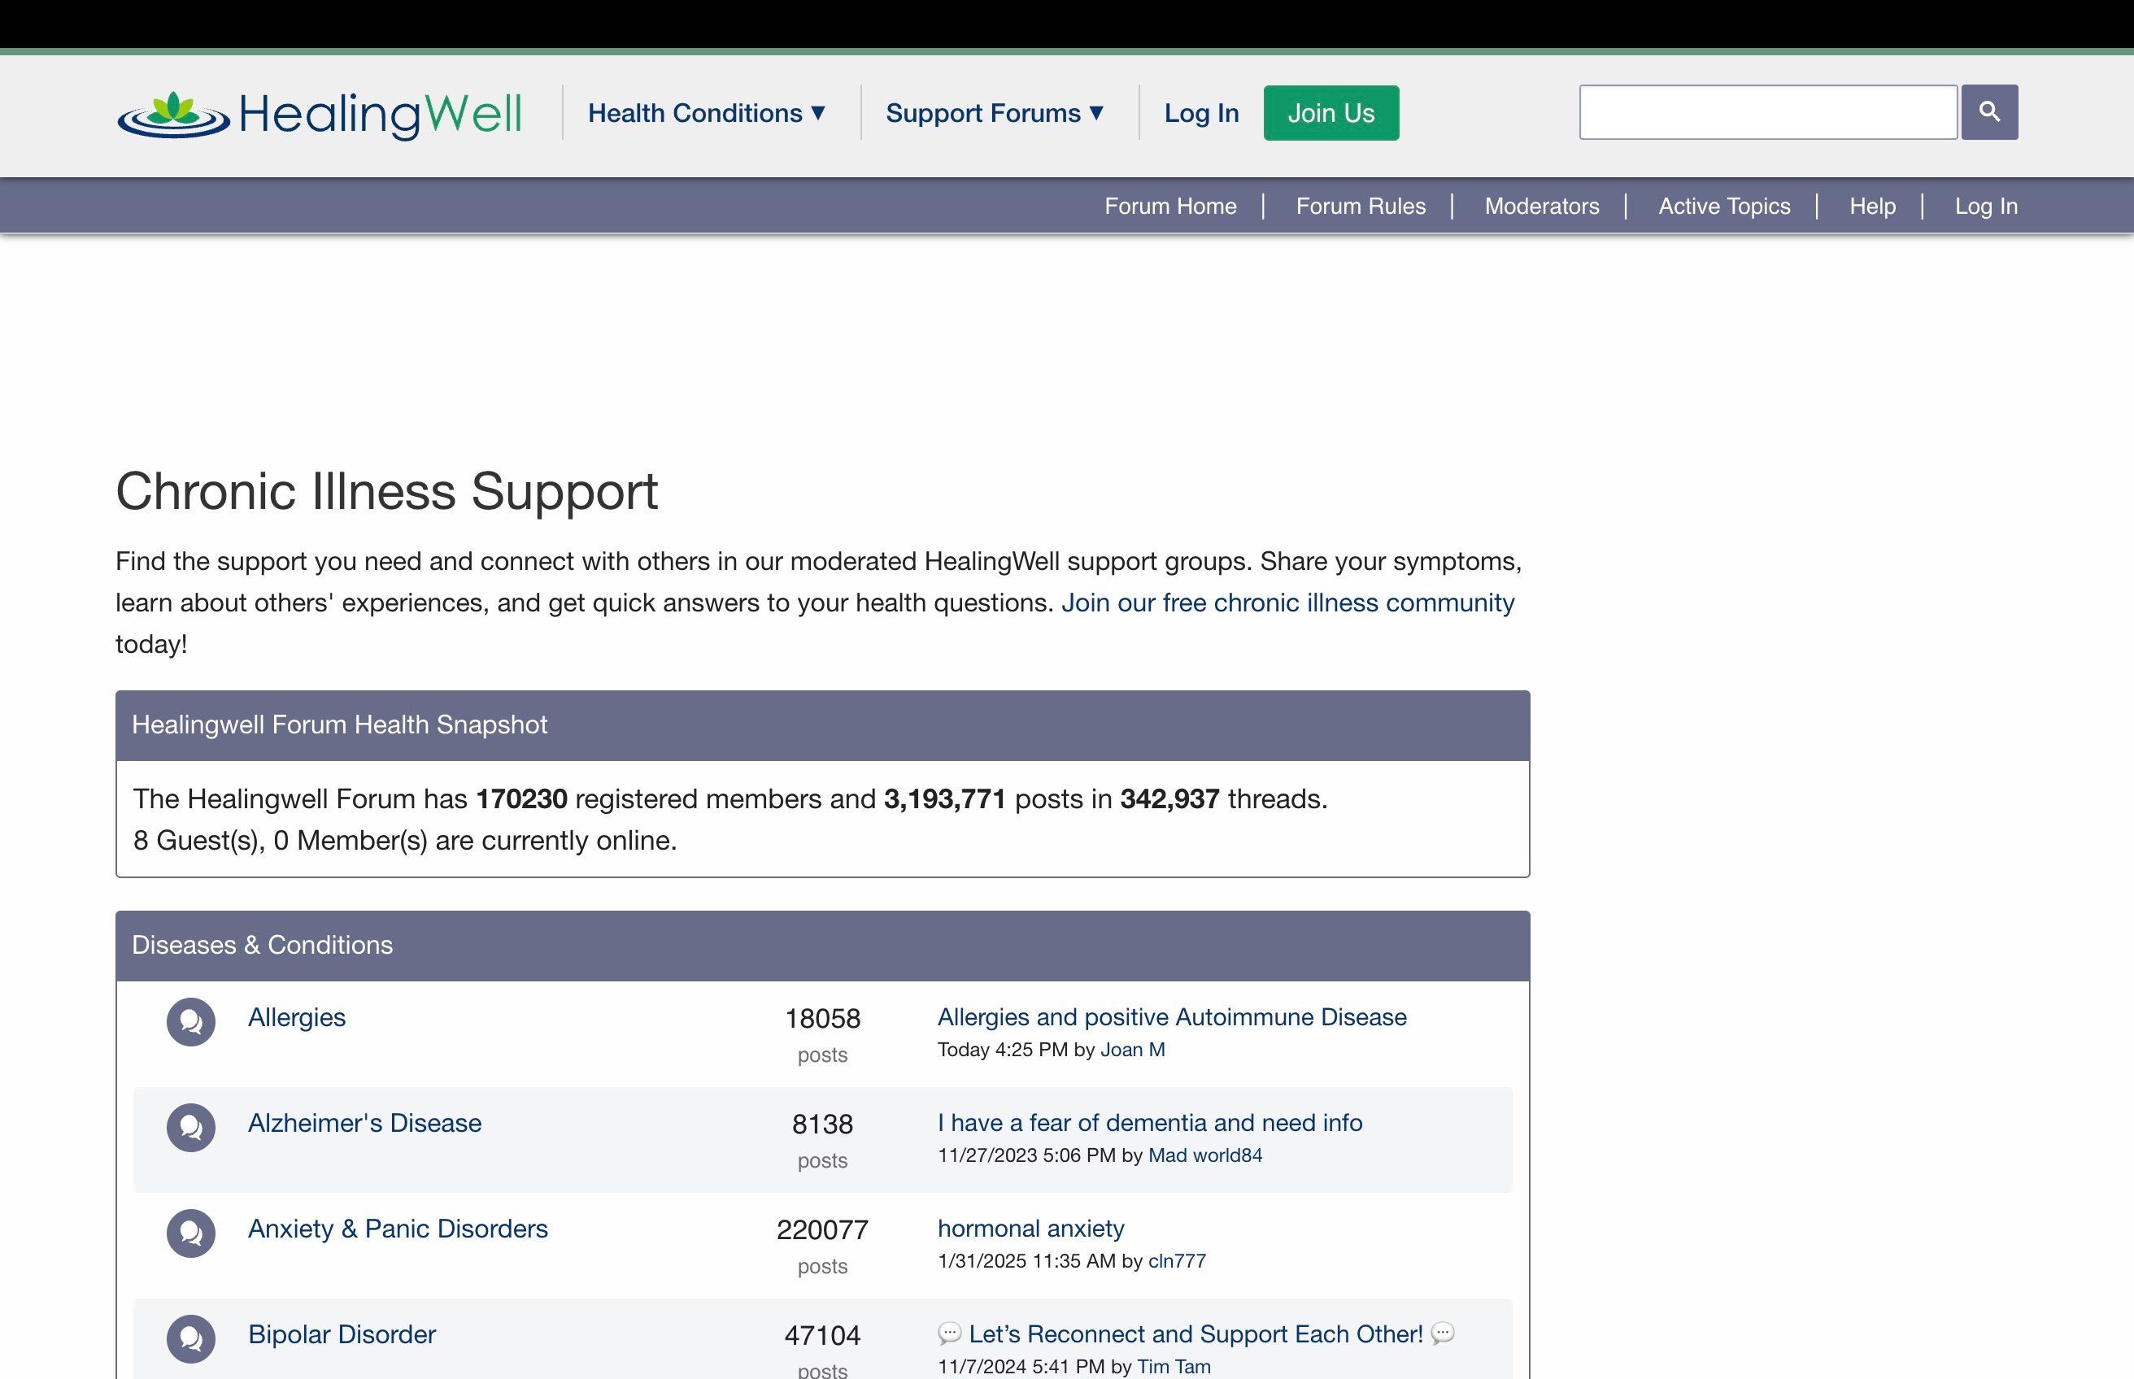View user profile Mad world84
Image resolution: width=2134 pixels, height=1379 pixels.
(x=1204, y=1155)
